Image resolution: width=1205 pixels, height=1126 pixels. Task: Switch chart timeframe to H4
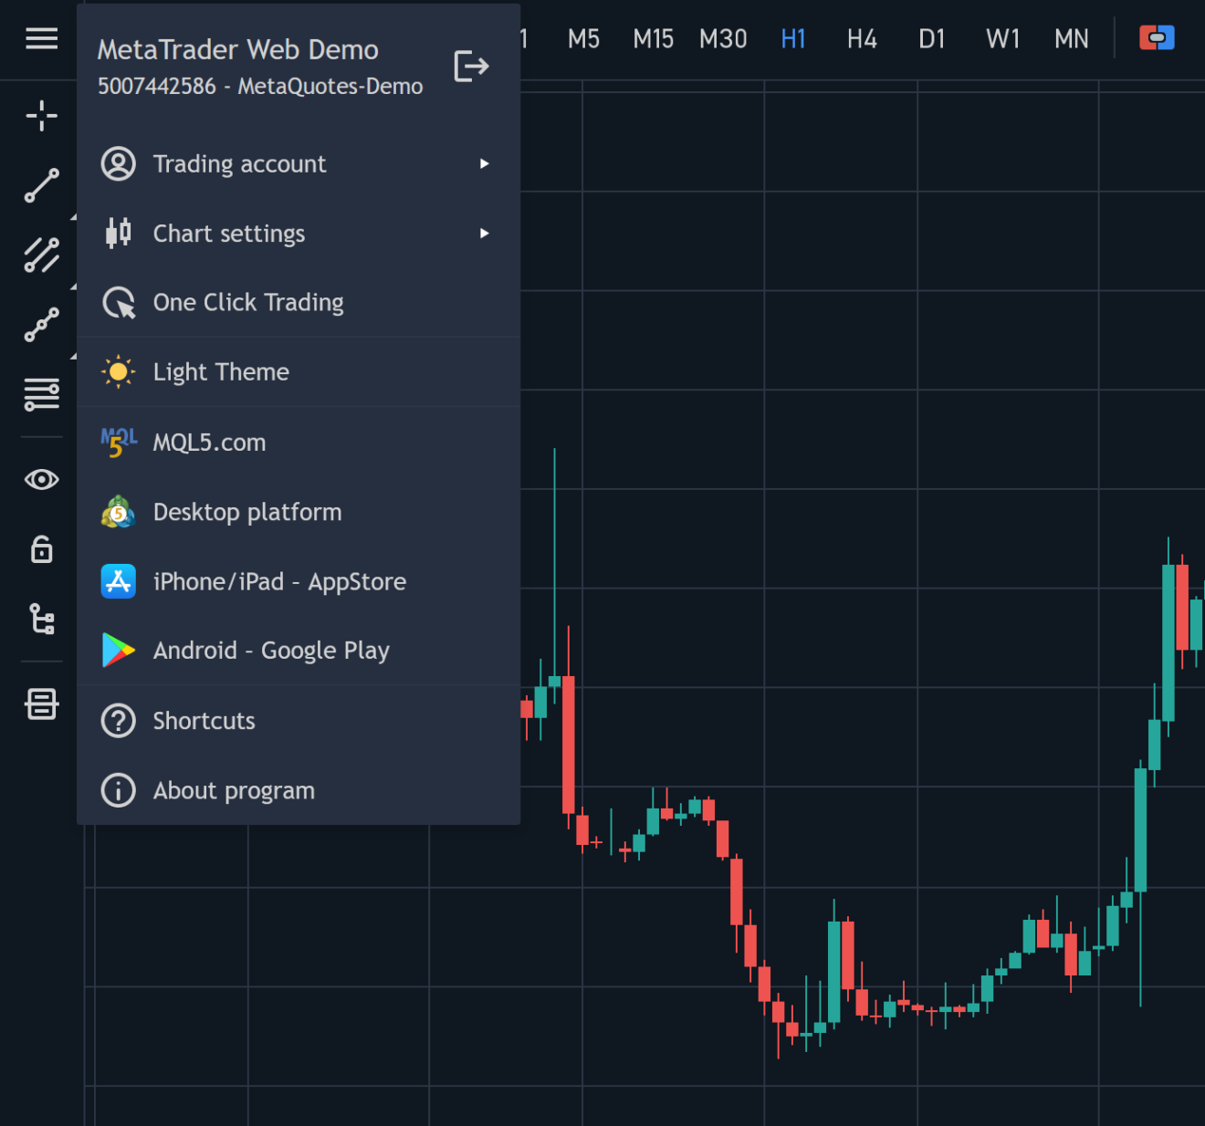[x=862, y=39]
